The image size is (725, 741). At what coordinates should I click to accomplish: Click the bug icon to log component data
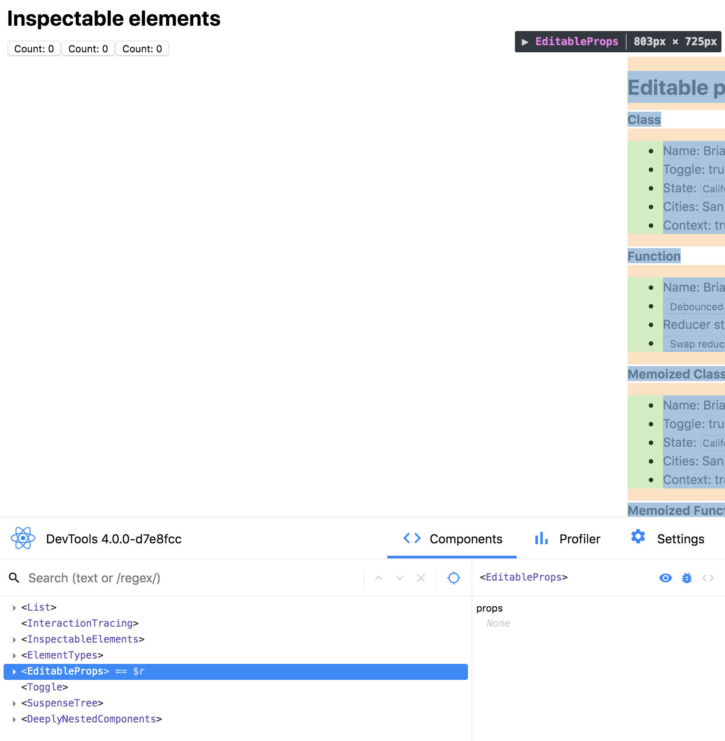686,578
